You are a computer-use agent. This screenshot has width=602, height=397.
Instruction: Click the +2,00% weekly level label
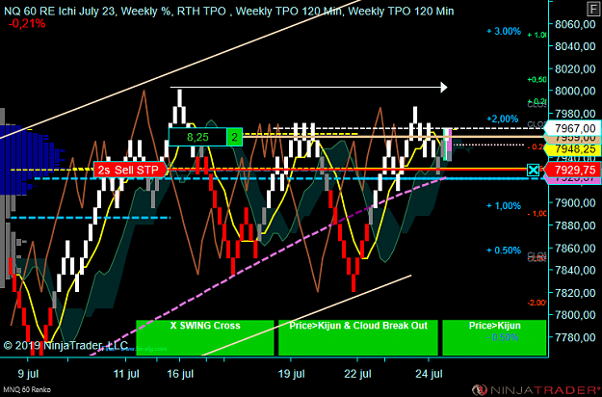point(504,119)
